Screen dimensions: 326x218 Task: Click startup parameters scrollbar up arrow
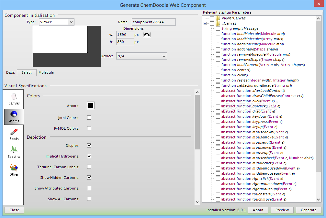[318, 18]
